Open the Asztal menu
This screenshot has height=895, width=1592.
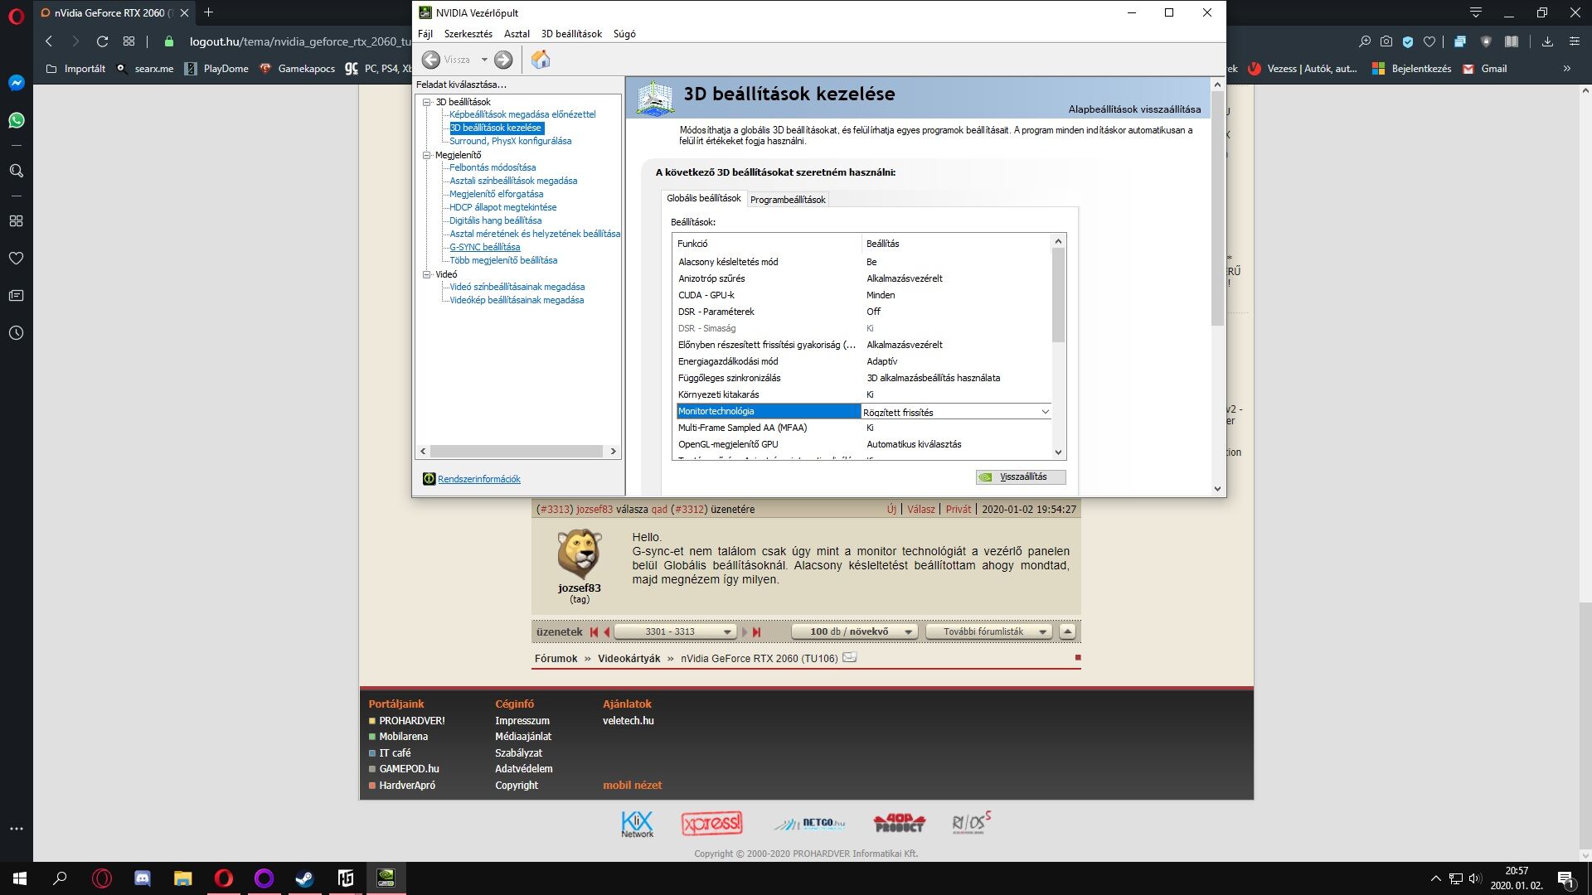[517, 34]
